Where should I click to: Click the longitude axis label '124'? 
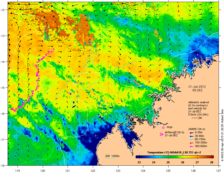click(x=143, y=170)
